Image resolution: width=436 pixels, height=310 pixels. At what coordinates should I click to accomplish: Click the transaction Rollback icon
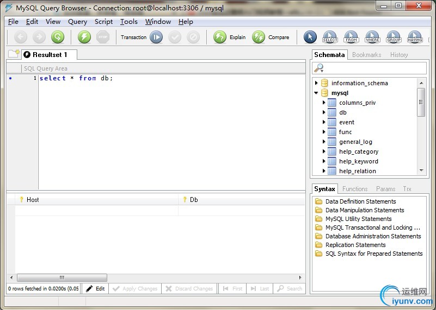pyautogui.click(x=193, y=37)
